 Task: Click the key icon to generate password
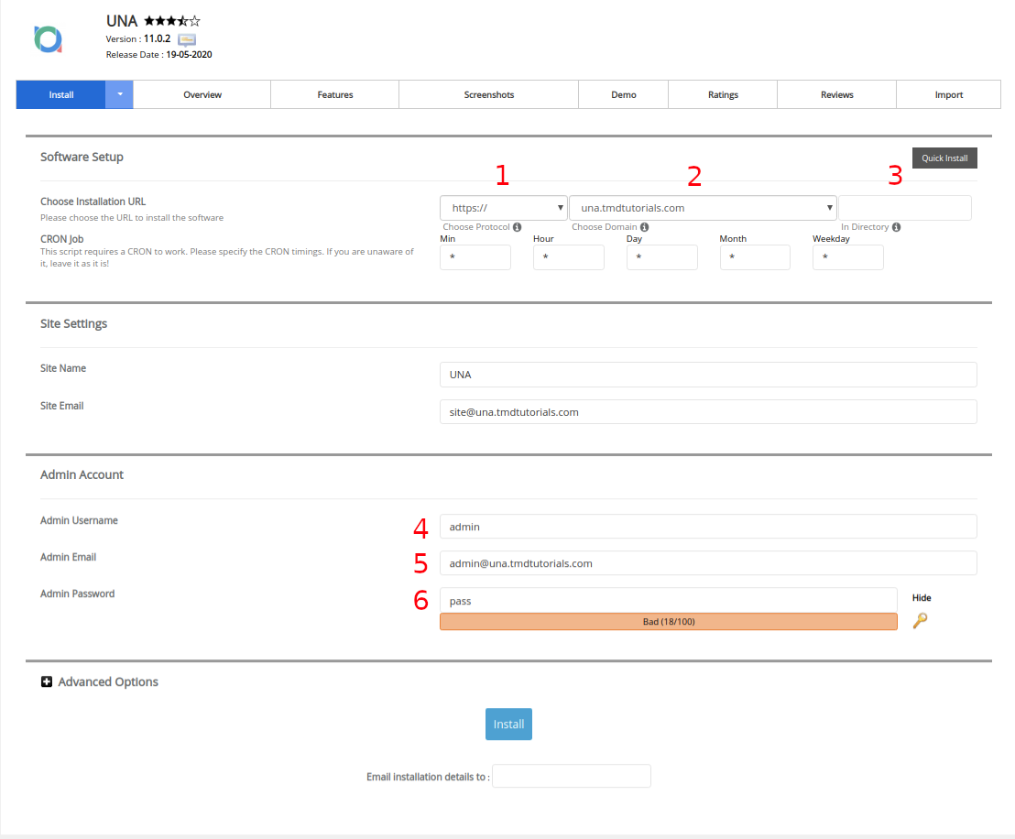(921, 620)
